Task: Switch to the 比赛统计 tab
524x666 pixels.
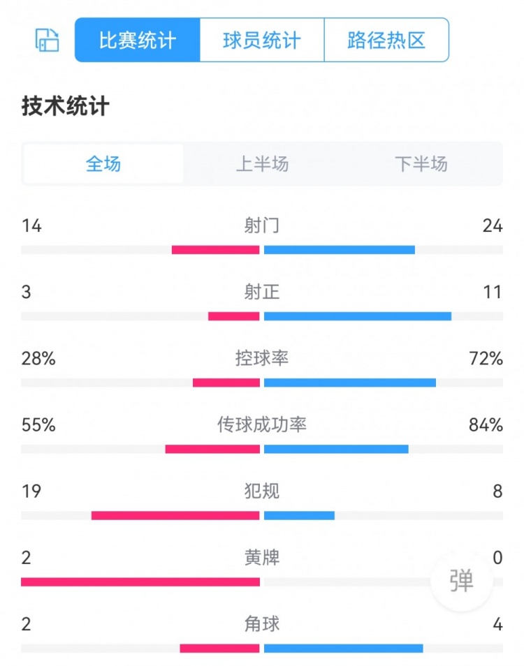Action: click(x=138, y=40)
